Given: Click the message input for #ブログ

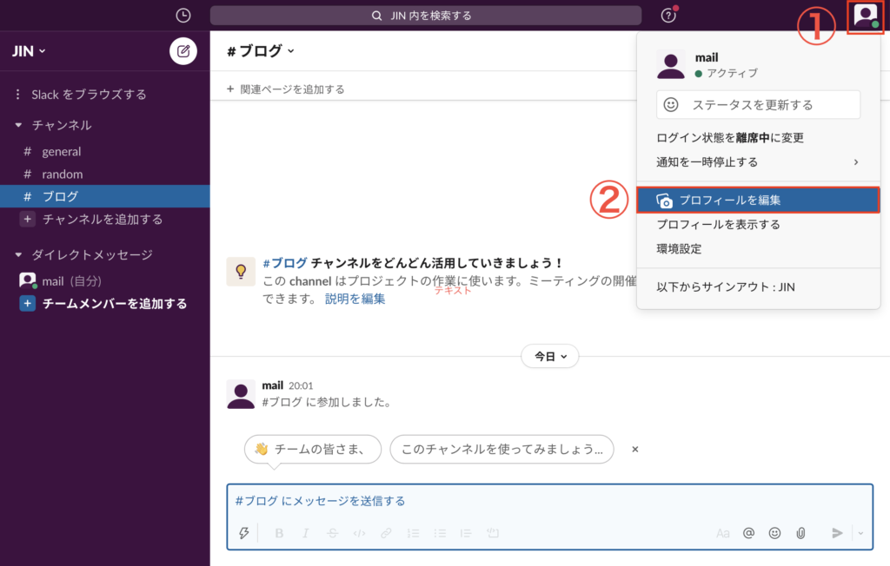Looking at the screenshot, I should tap(549, 501).
